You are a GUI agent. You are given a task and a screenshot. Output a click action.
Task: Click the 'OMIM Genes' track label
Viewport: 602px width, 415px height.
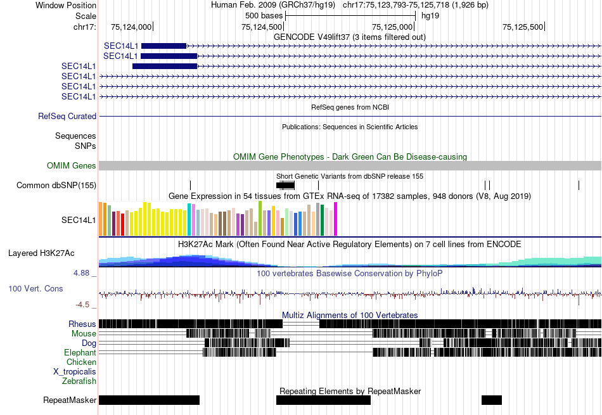(x=72, y=165)
